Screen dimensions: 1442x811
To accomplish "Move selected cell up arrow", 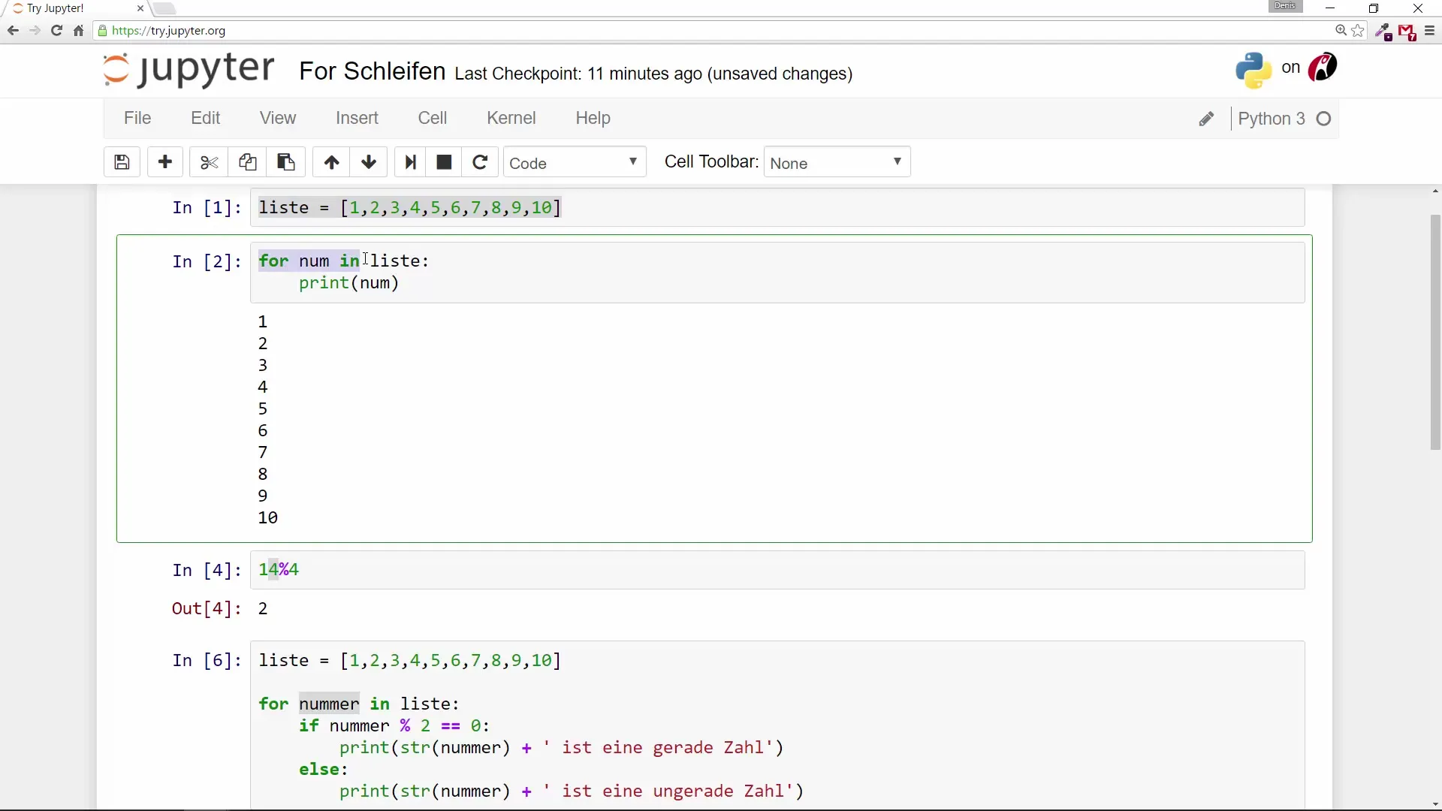I will coord(331,162).
